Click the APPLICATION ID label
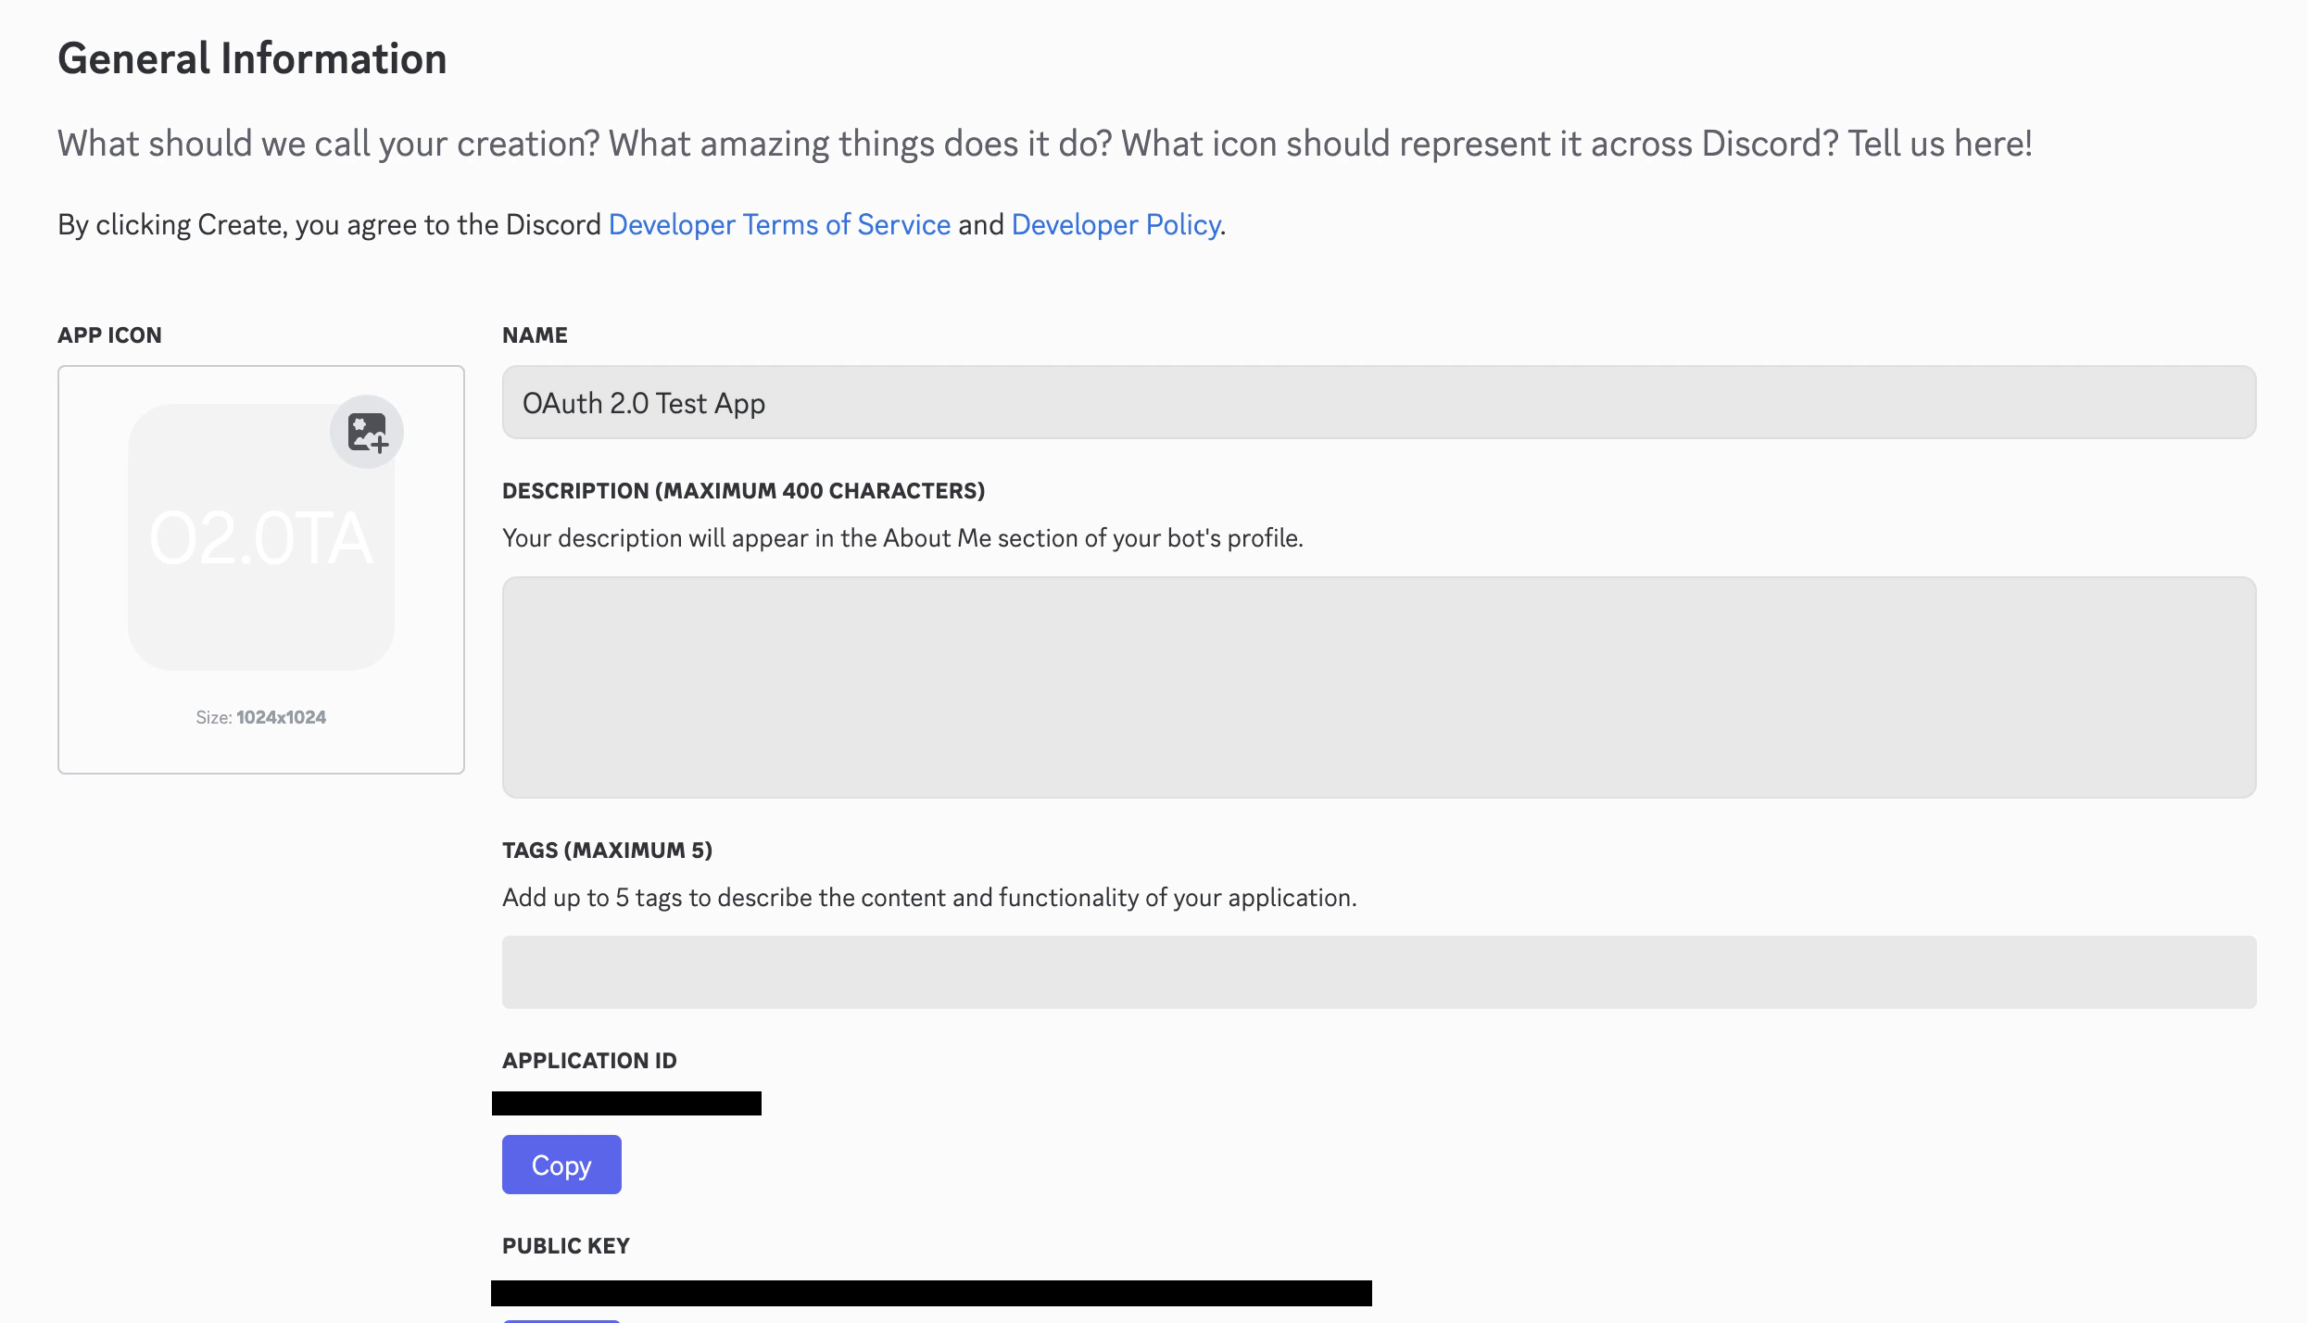Image resolution: width=2307 pixels, height=1323 pixels. [589, 1061]
